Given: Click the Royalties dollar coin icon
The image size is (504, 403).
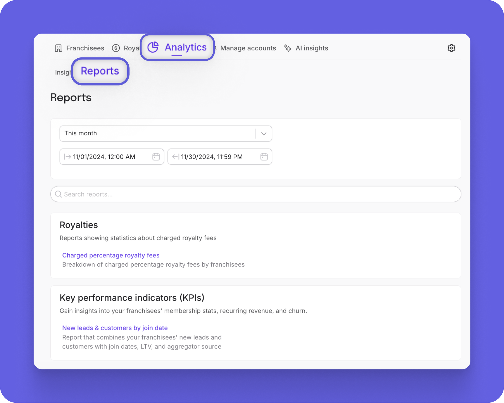Looking at the screenshot, I should 116,48.
